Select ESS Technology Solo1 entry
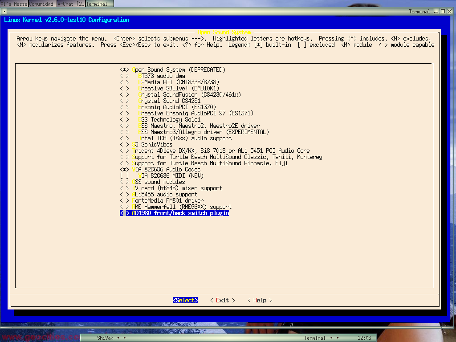The image size is (456, 342). click(x=160, y=119)
